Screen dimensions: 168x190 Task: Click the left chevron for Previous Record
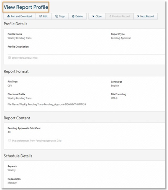pos(110,16)
